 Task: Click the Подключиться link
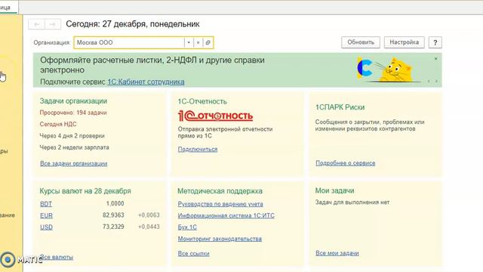pyautogui.click(x=198, y=150)
